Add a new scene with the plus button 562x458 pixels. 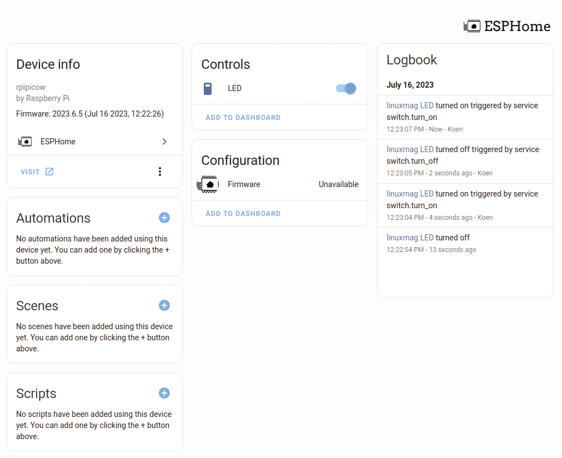(x=164, y=305)
